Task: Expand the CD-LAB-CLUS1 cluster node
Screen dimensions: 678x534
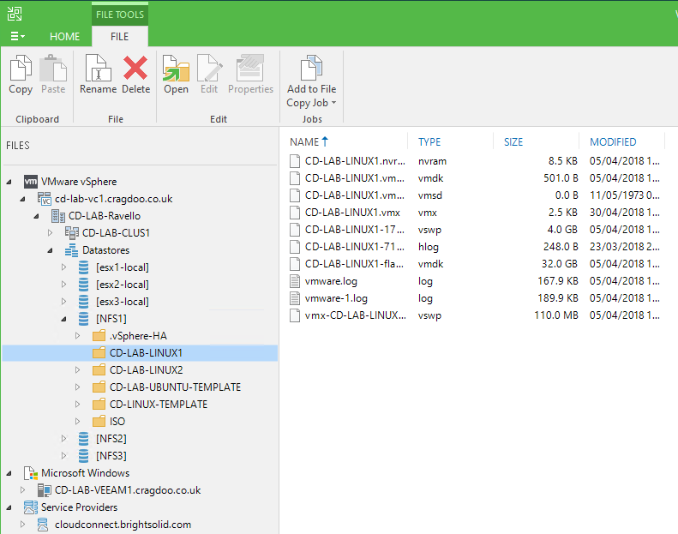Action: [51, 232]
